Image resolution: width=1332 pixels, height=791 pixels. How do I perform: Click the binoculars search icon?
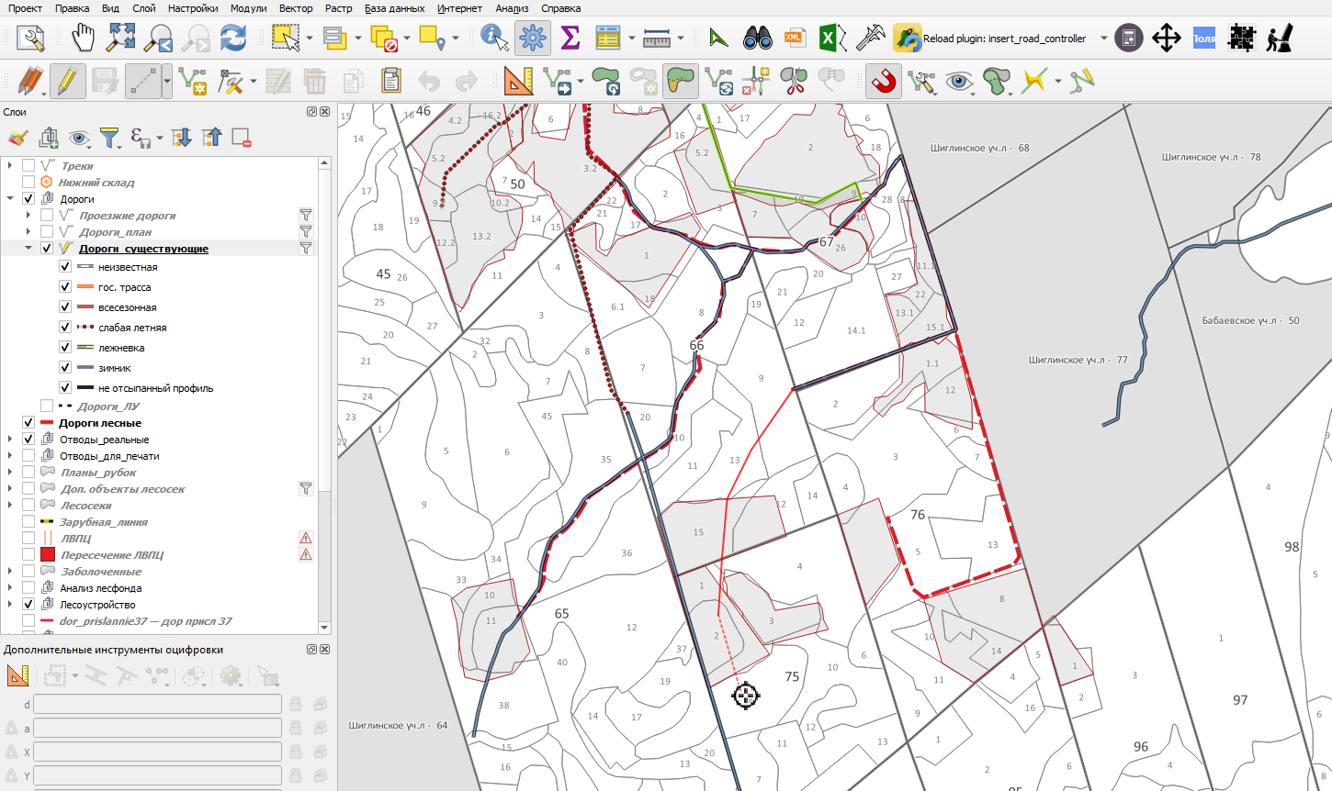click(x=757, y=38)
